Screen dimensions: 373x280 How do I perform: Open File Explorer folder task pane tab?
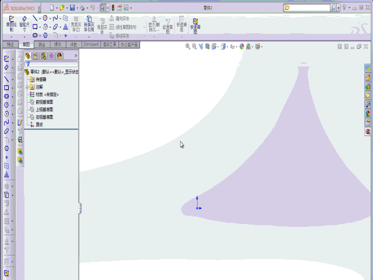click(368, 95)
